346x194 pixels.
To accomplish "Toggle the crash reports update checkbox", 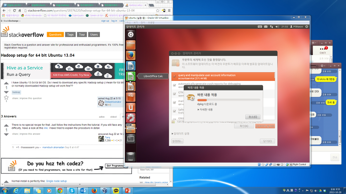I will (x=175, y=85).
